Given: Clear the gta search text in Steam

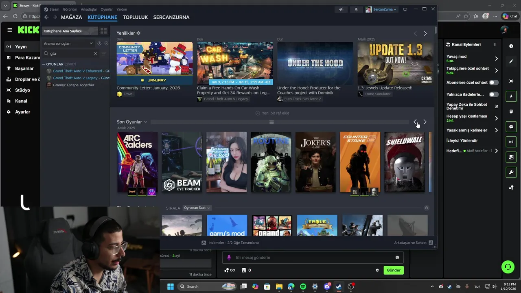Looking at the screenshot, I should coord(95,53).
